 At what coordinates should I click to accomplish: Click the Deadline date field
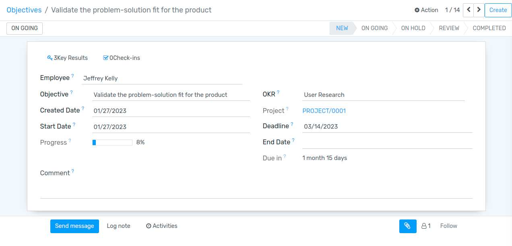pos(386,127)
